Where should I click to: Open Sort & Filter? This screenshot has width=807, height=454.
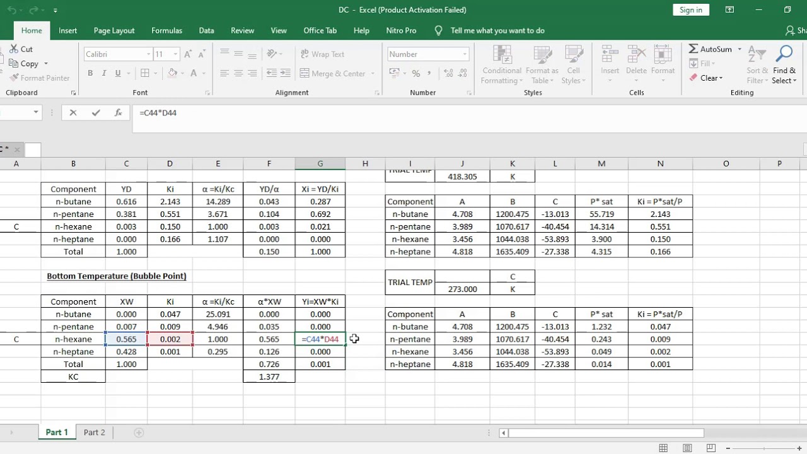tap(757, 64)
